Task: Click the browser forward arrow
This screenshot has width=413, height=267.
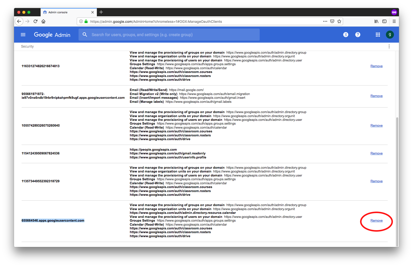Action: pyautogui.click(x=27, y=22)
